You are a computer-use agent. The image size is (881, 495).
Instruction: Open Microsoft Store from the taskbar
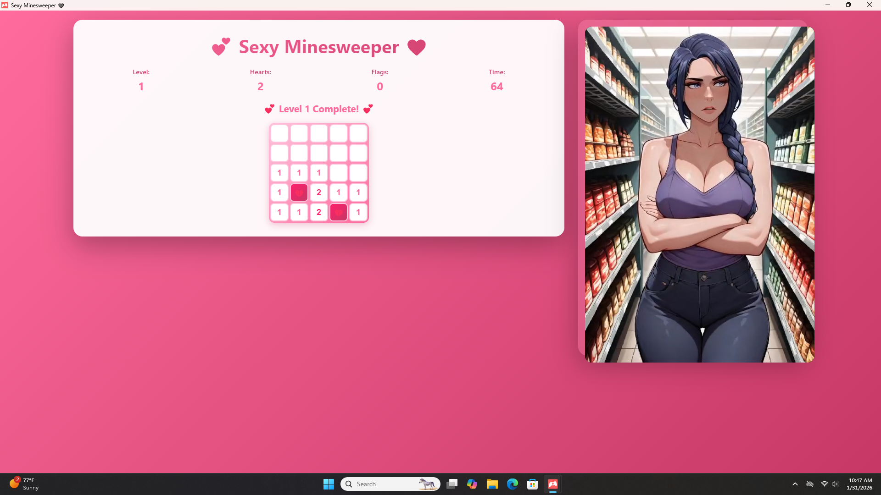[x=532, y=484]
